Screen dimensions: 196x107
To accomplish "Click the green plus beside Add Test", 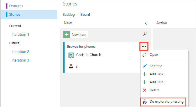I will [145, 82].
